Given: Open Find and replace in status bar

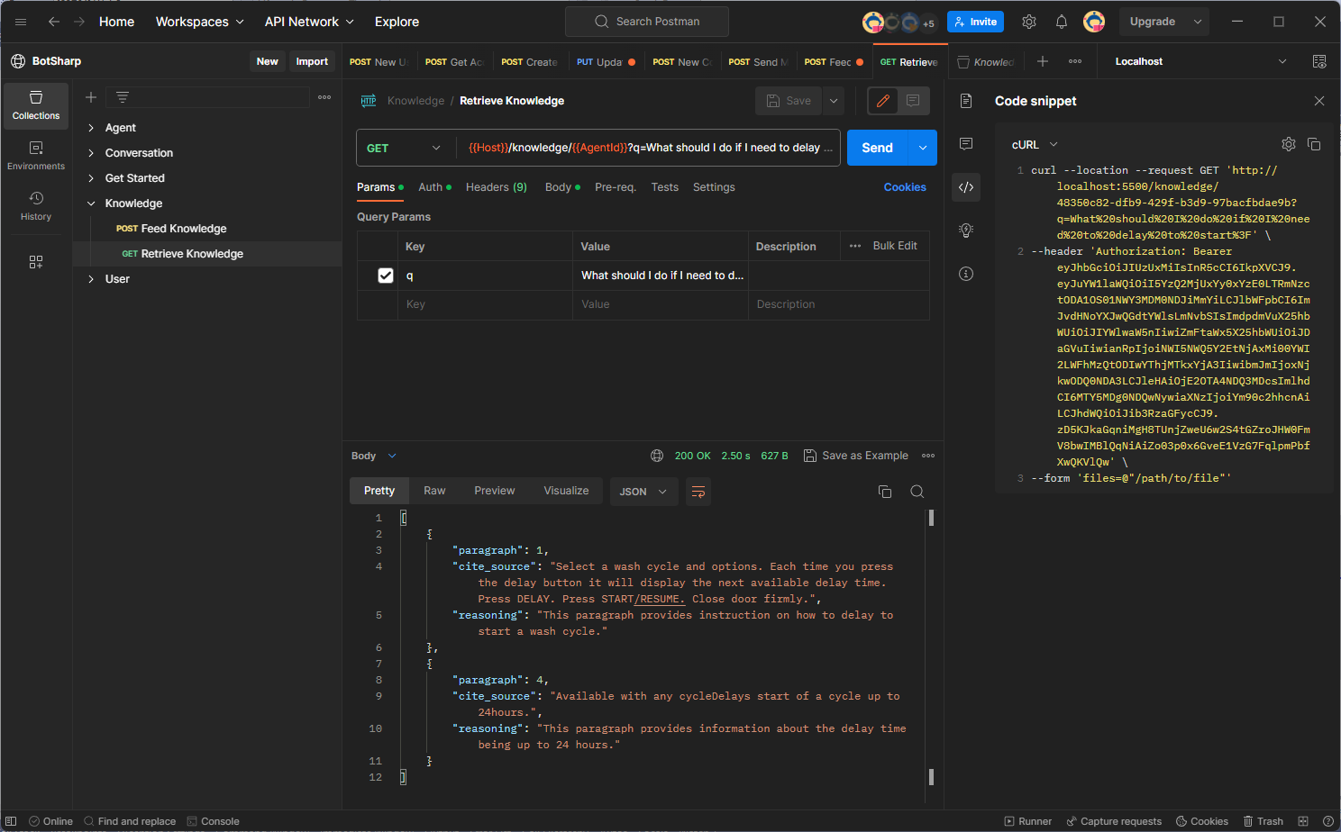Looking at the screenshot, I should 130,821.
